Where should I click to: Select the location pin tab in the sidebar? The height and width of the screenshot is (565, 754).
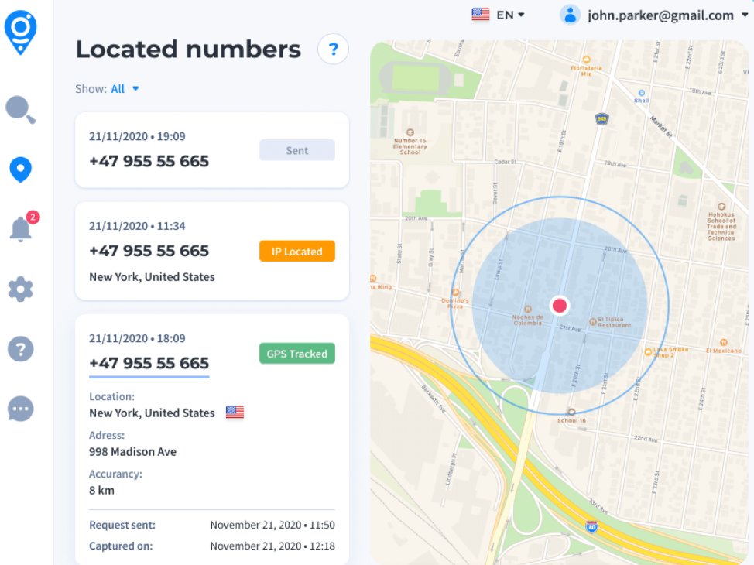point(20,169)
